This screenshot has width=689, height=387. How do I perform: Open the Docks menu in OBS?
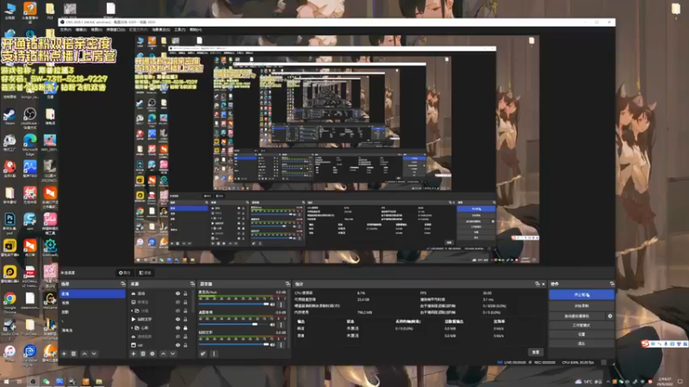click(x=115, y=30)
